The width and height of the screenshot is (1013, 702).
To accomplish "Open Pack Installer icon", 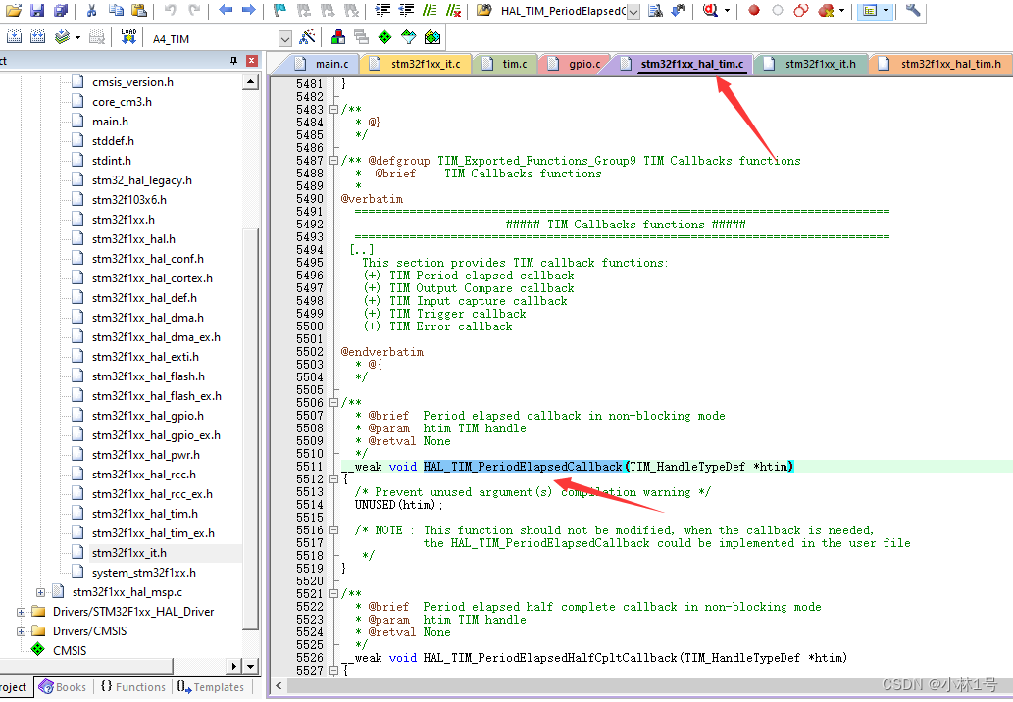I will click(432, 37).
